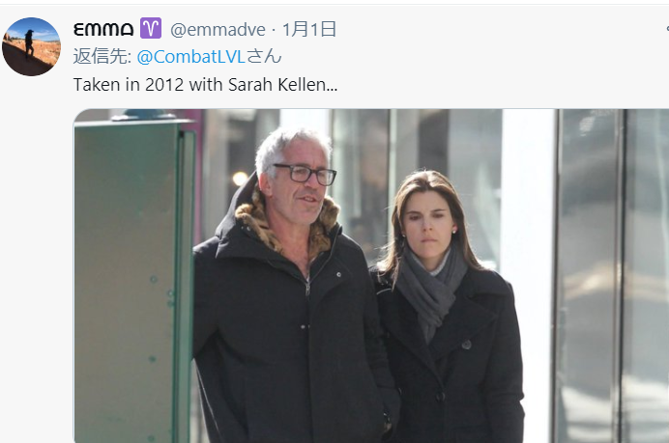Click the EMMA display name
The width and height of the screenshot is (669, 443).
pyautogui.click(x=103, y=29)
